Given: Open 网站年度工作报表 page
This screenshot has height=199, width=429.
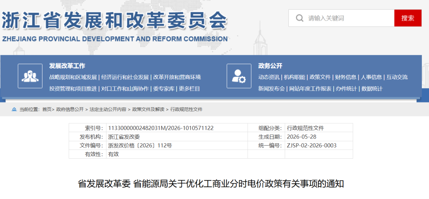Looking at the screenshot, I should pos(310,89).
